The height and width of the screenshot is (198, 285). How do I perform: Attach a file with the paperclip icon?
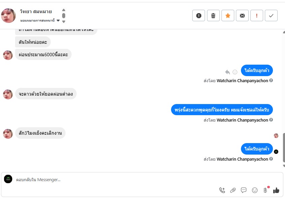233,190
